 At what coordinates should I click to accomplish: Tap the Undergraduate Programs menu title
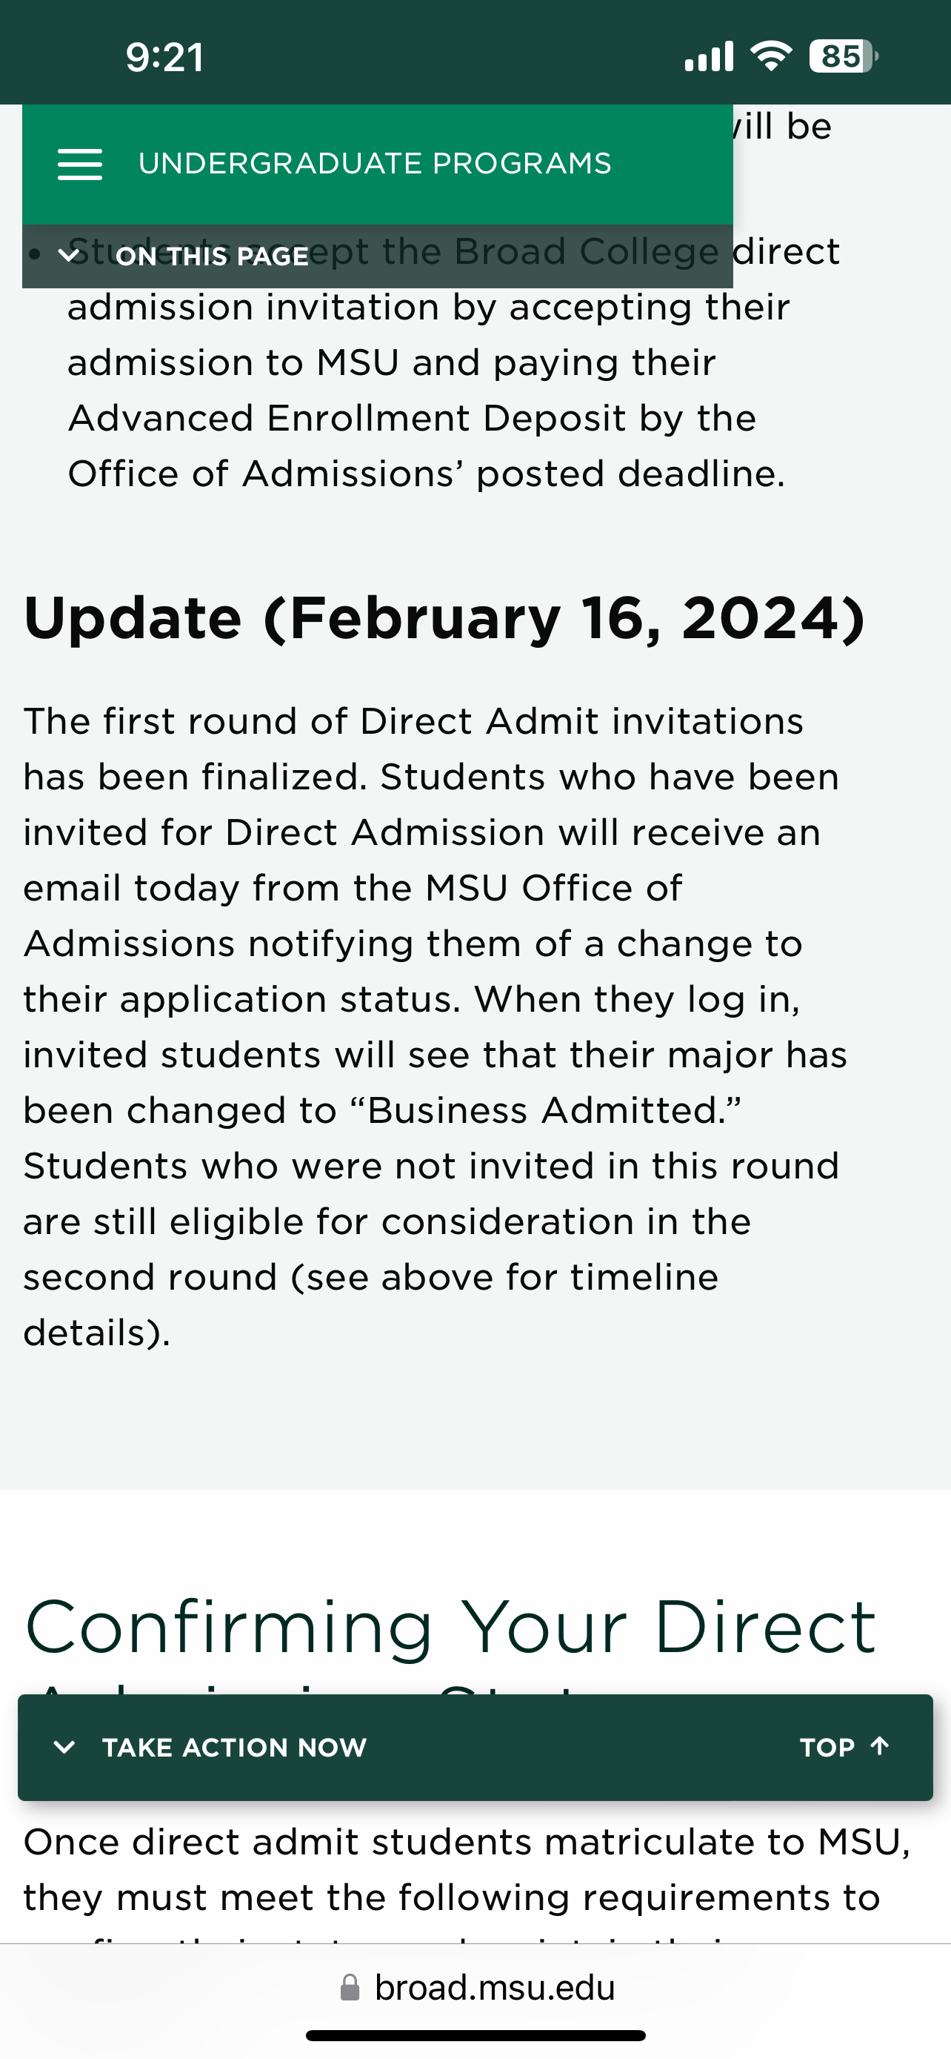pos(375,164)
